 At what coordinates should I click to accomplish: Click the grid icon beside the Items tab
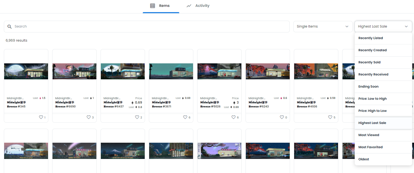click(x=152, y=6)
